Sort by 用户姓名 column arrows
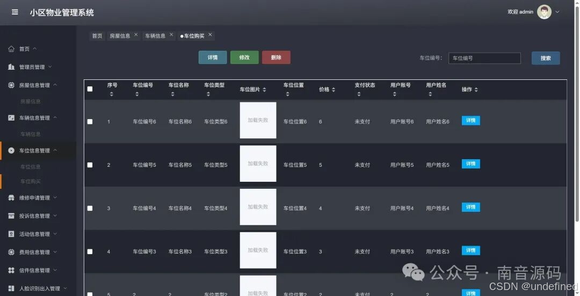 [x=430, y=94]
